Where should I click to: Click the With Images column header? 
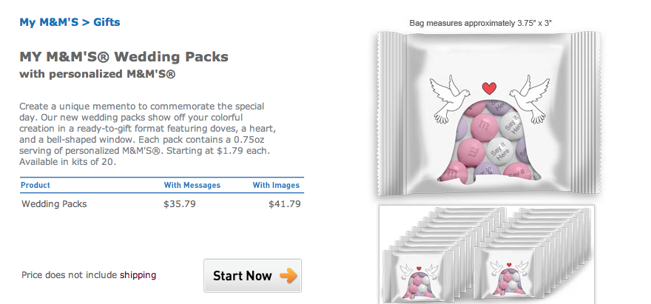[276, 185]
